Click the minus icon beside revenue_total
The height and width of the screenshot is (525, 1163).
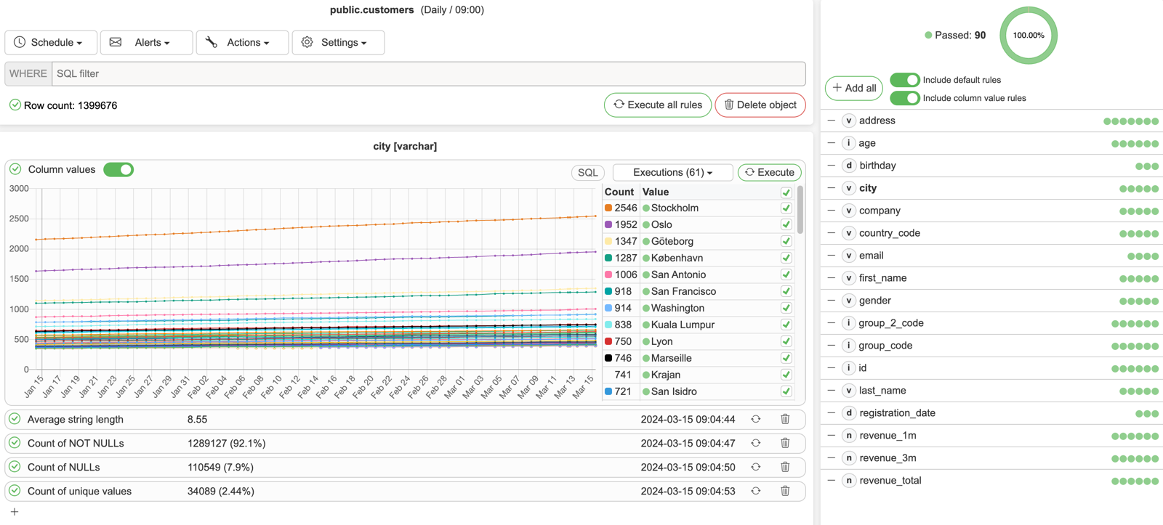pos(832,480)
